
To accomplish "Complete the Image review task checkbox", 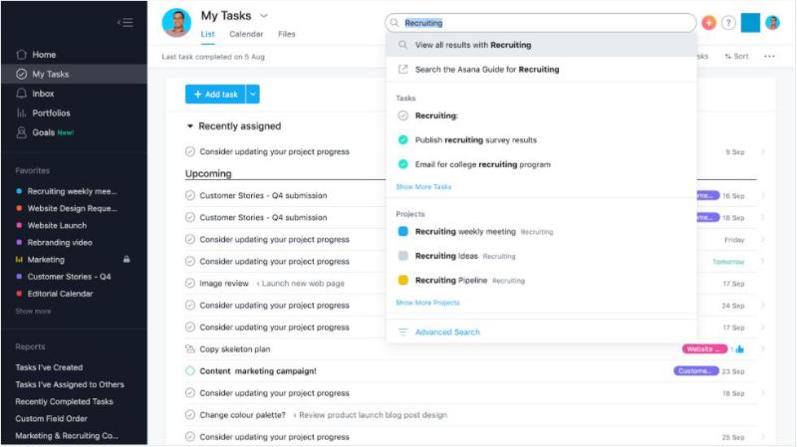I will click(190, 284).
